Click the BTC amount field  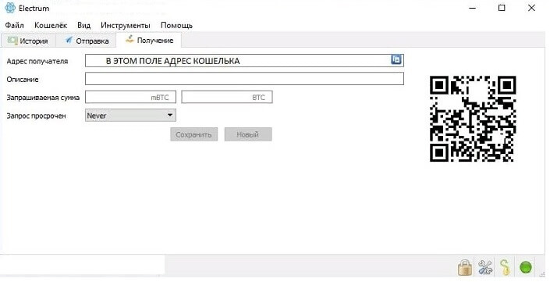tap(227, 98)
